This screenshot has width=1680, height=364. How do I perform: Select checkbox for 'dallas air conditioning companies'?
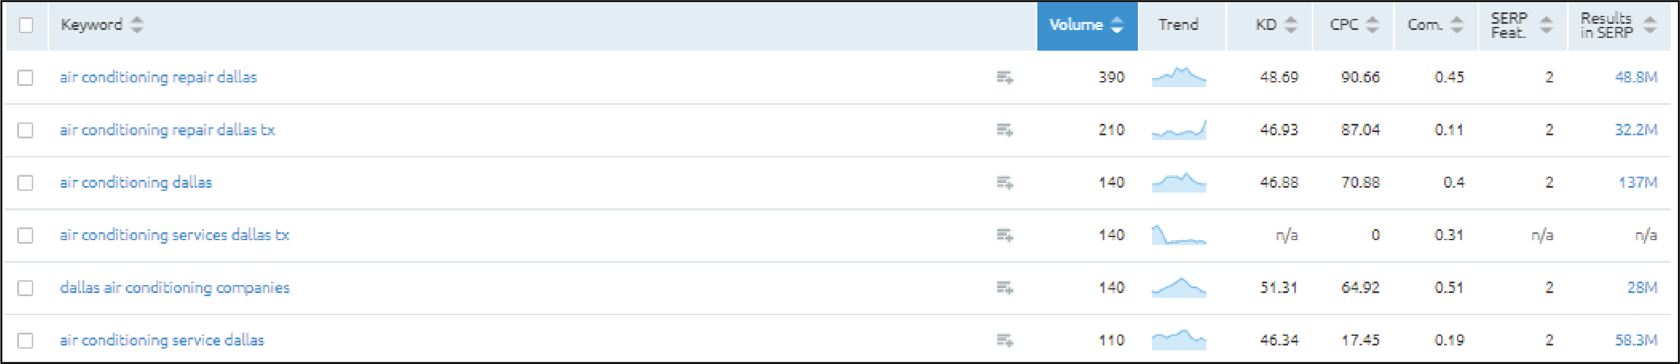26,288
